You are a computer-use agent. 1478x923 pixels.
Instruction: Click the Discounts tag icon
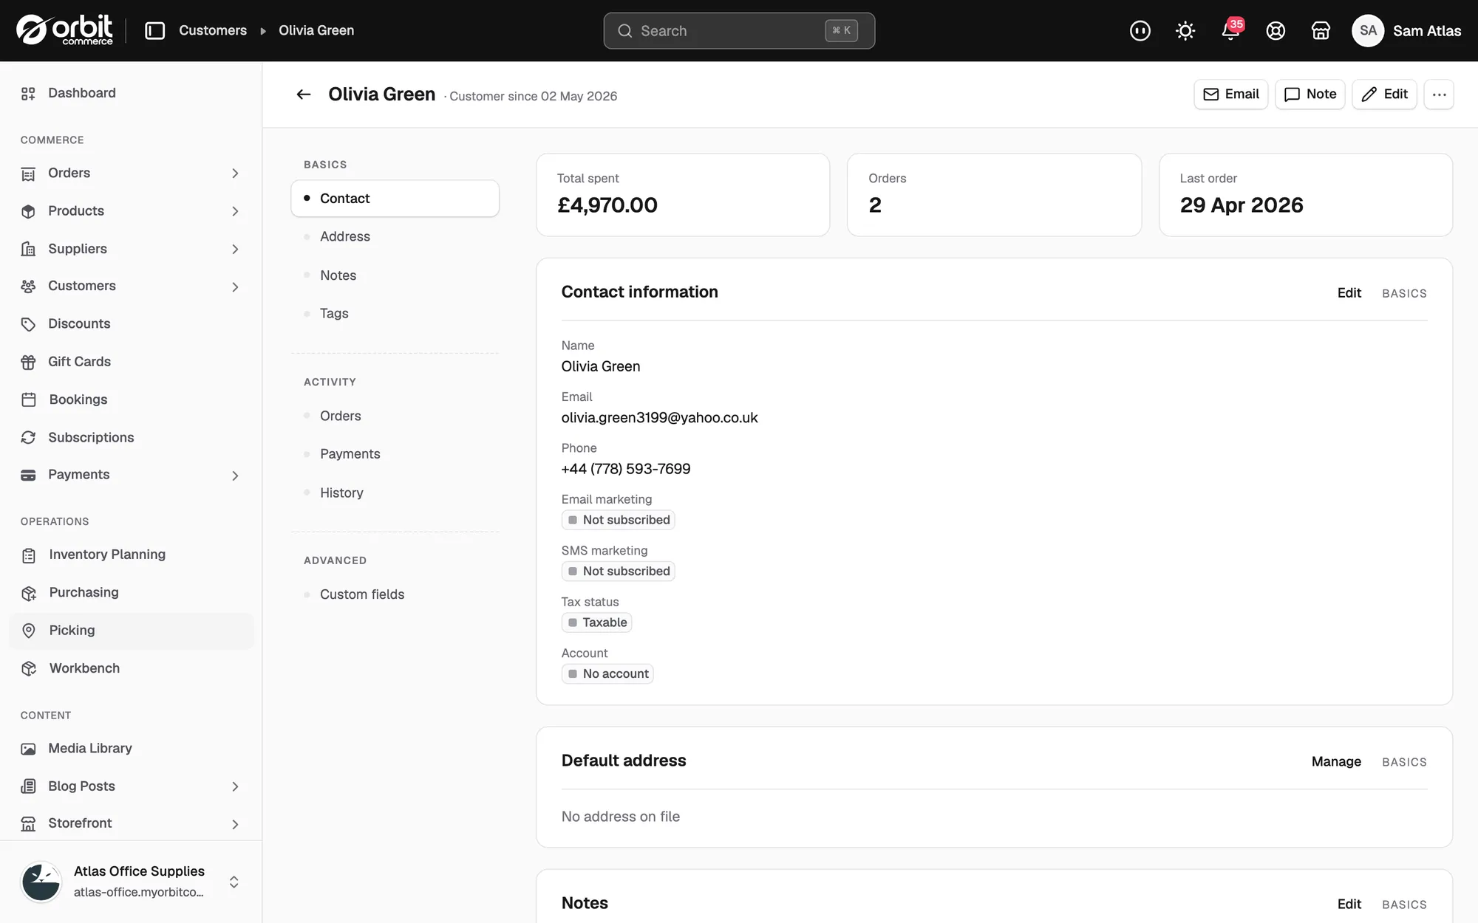[x=28, y=324]
